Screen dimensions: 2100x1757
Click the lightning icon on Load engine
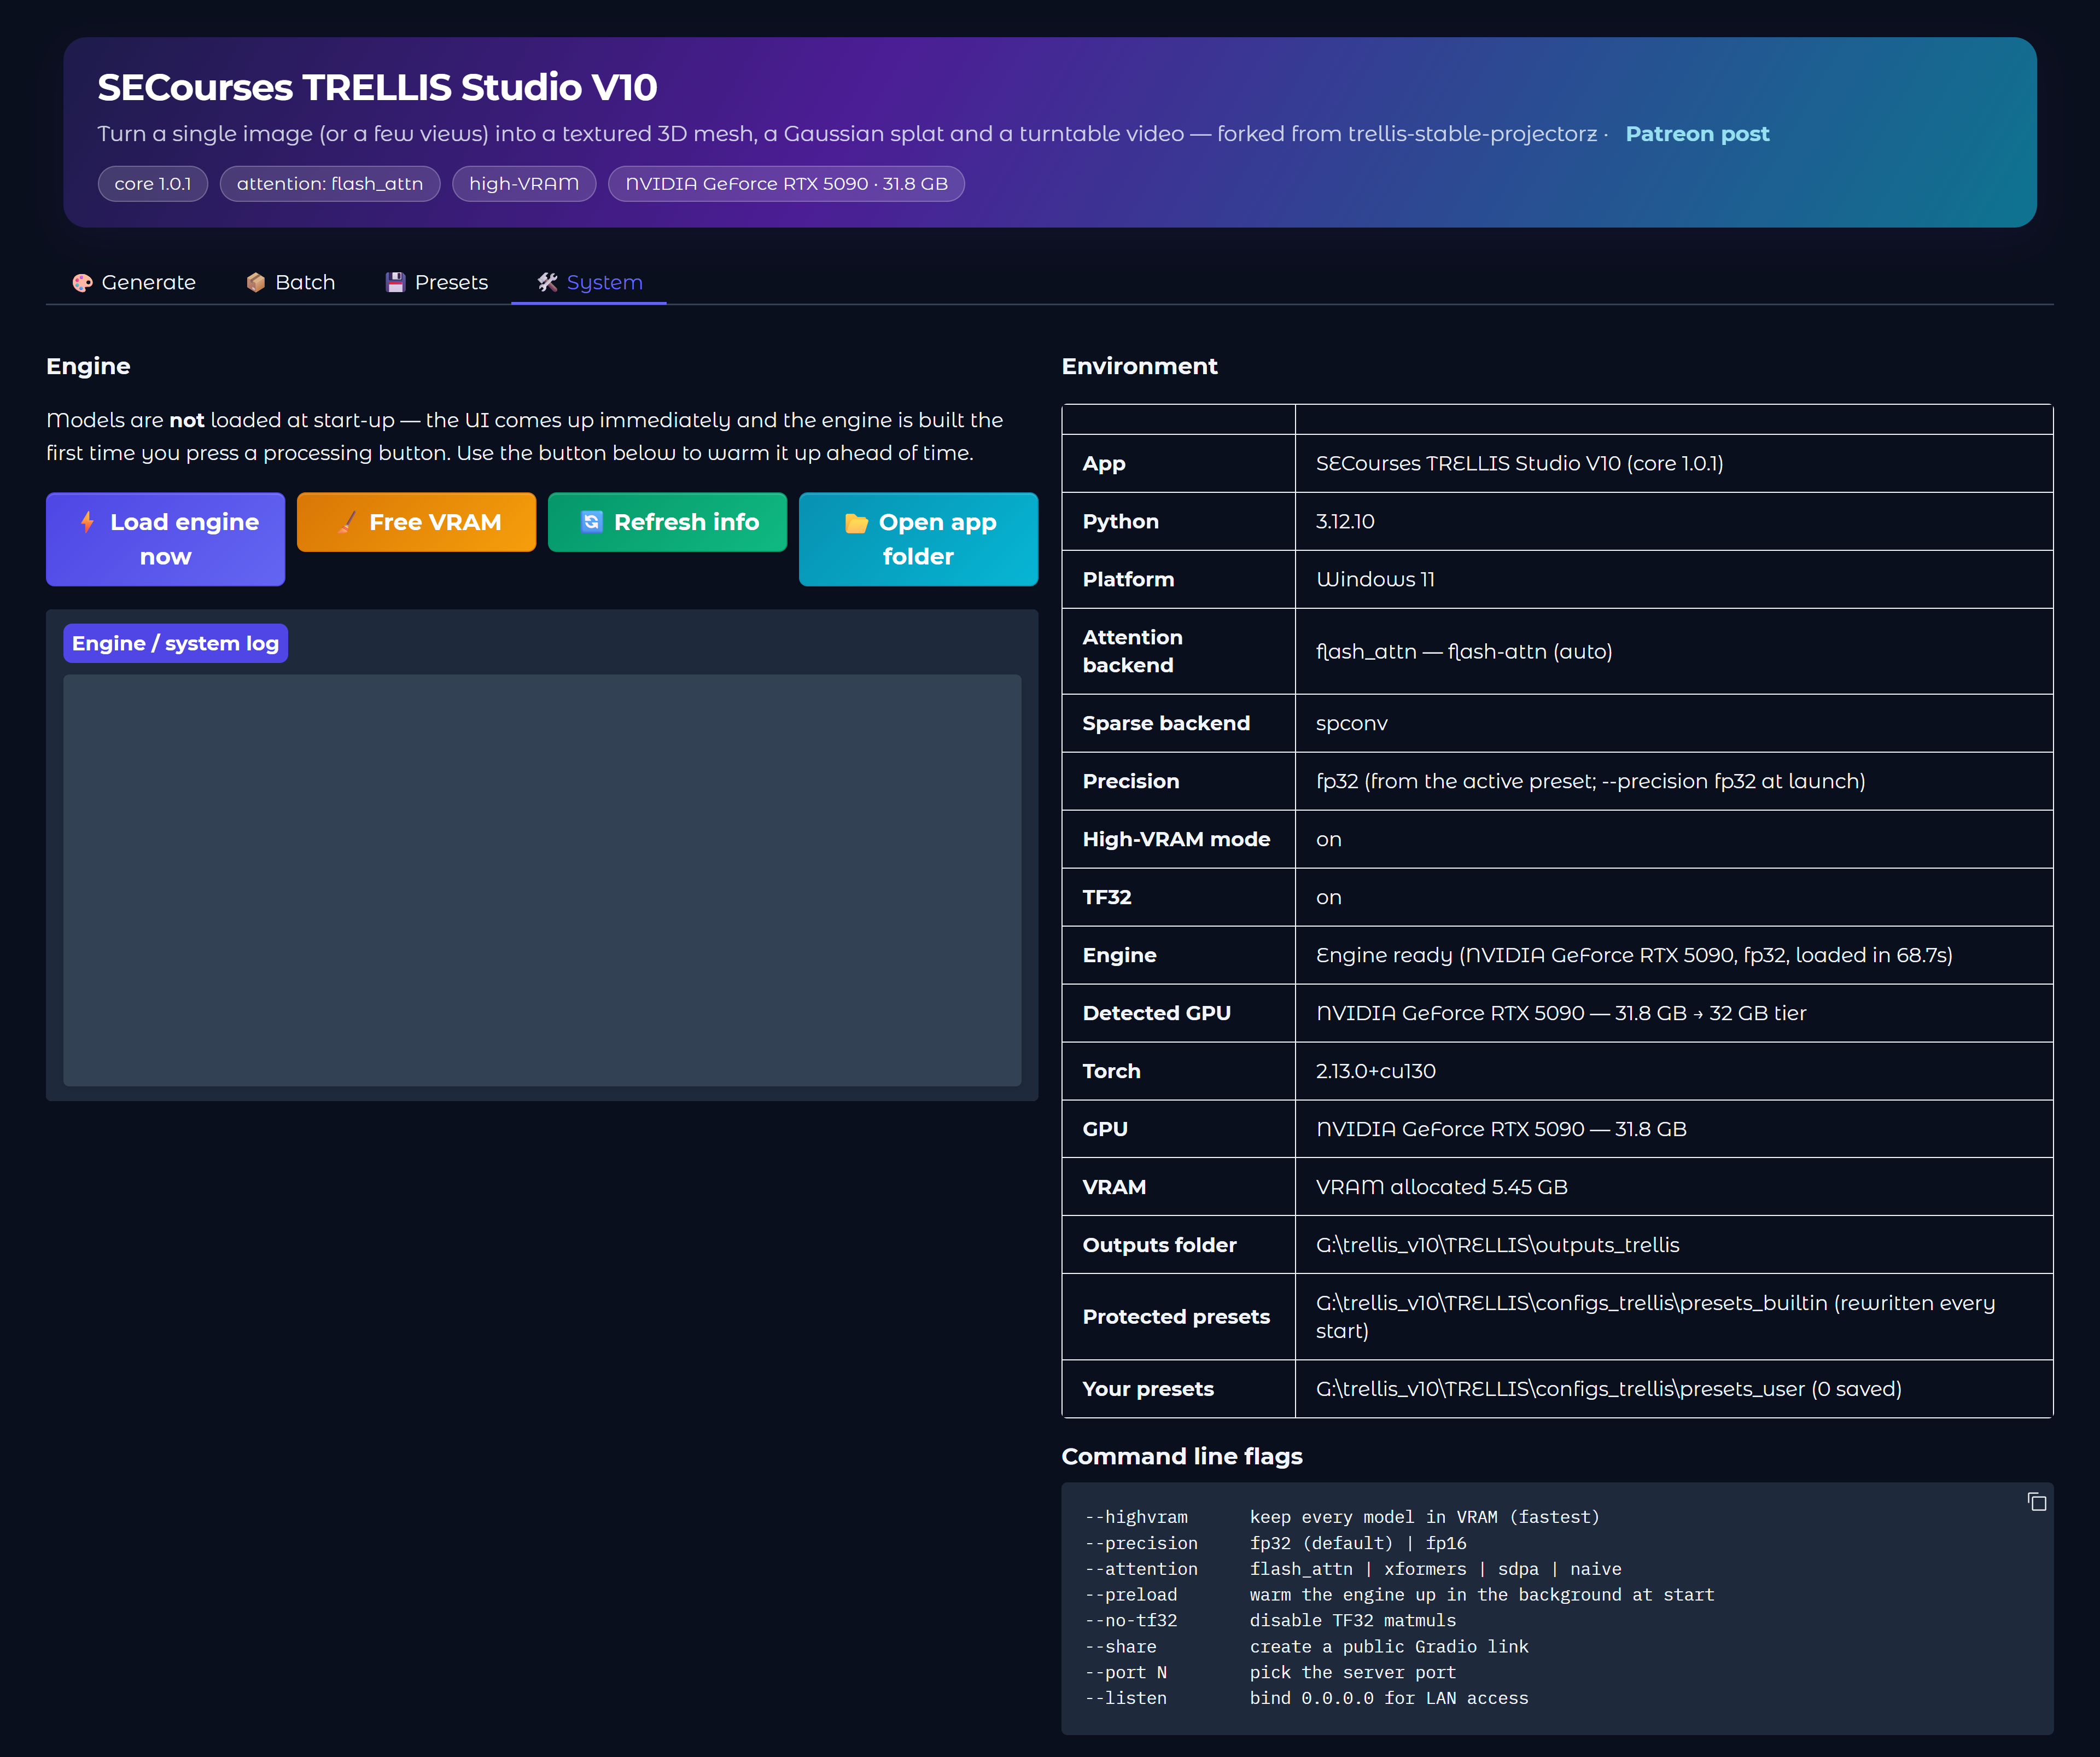(88, 522)
